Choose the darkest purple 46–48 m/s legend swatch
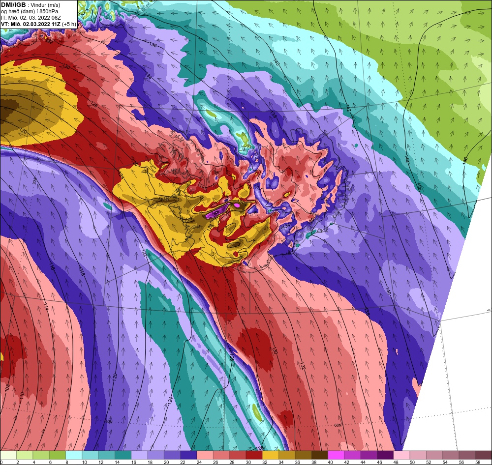 click(x=385, y=455)
